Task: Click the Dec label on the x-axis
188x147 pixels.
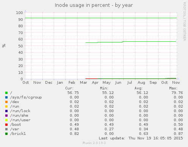Action: (x=49, y=83)
